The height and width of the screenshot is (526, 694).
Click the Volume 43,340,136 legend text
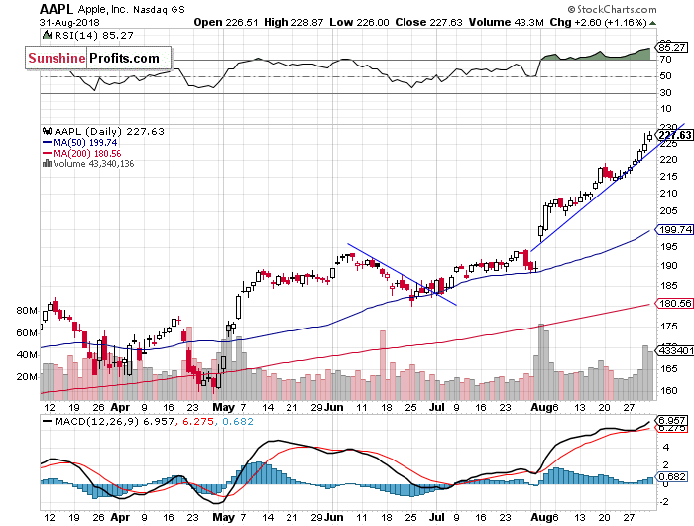(93, 164)
